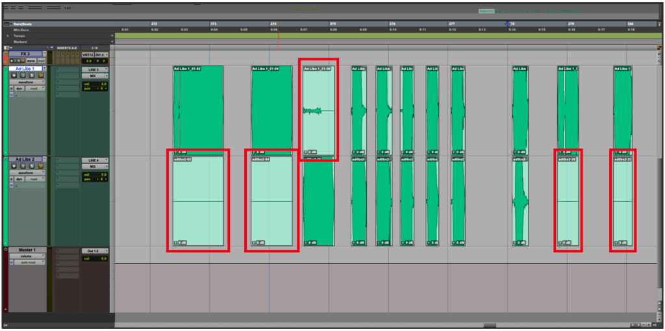Open the Edit window view selector icon above FX 3

click(x=6, y=48)
